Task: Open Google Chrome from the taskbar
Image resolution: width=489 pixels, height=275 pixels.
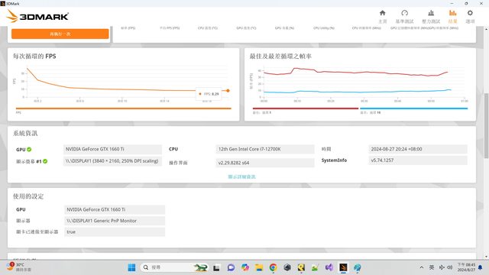Action: 274,267
